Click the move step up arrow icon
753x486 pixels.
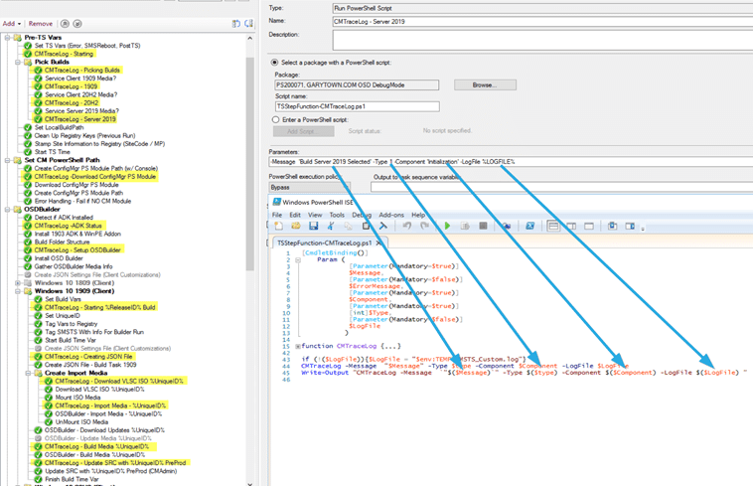click(x=65, y=24)
